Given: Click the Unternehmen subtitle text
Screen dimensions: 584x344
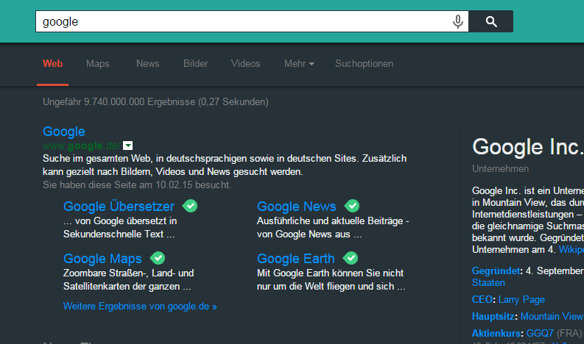Looking at the screenshot, I should [500, 168].
